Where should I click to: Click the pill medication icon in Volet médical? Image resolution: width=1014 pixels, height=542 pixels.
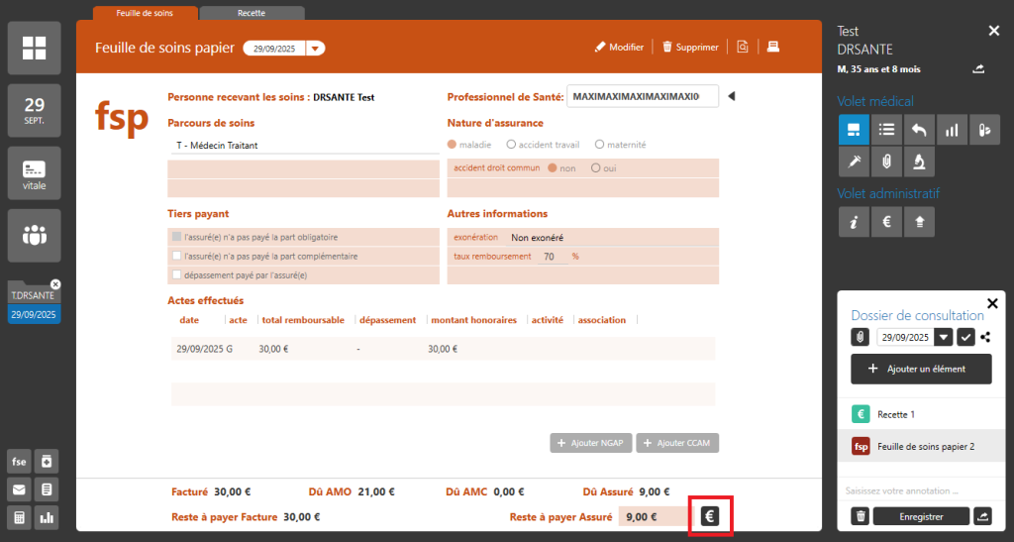point(984,129)
